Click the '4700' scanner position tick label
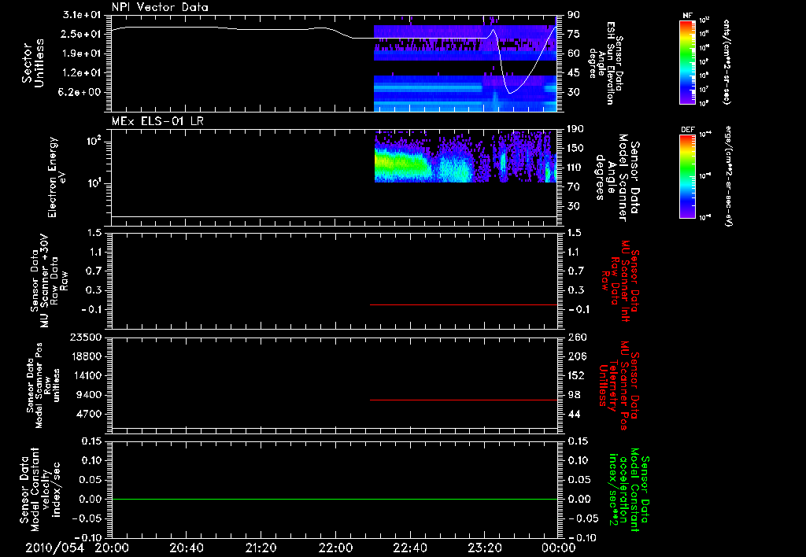The width and height of the screenshot is (806, 557). click(x=88, y=414)
